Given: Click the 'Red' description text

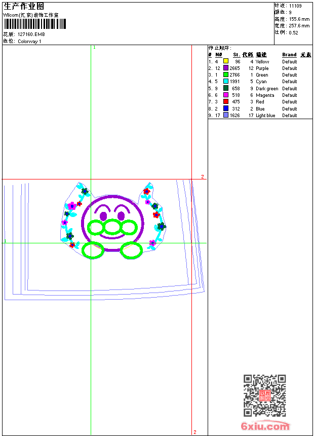Looking at the screenshot, I should (260, 102).
